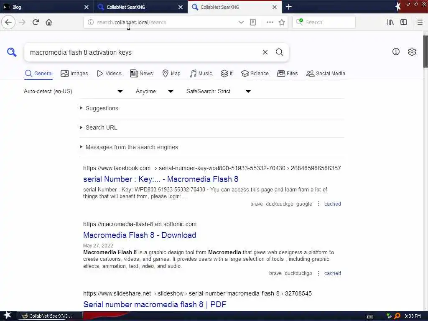Select the General search category

[x=38, y=74]
